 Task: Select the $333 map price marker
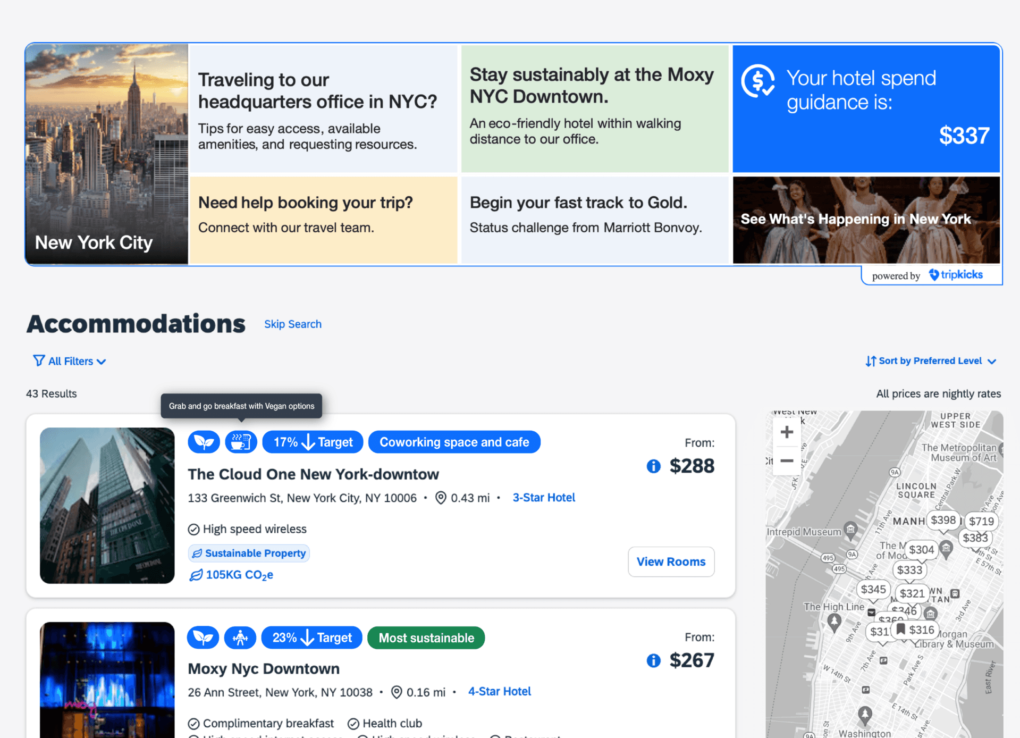tap(909, 570)
